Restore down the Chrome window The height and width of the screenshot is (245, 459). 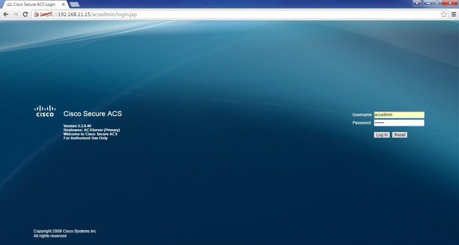point(437,3)
